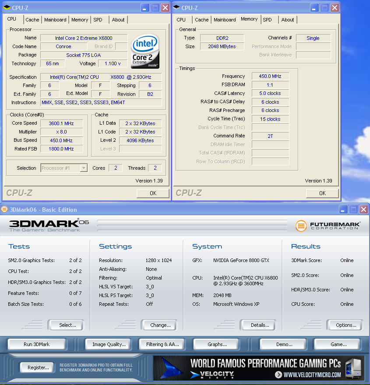Switch to CPU tab in right CPU-Z window
Screen dimensions: 370x385
(x=181, y=20)
